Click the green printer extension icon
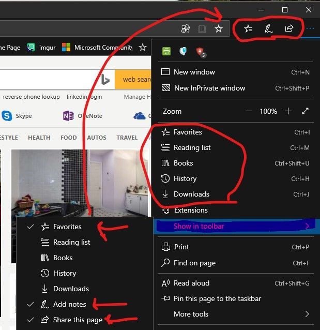320x330 pixels. [x=166, y=51]
